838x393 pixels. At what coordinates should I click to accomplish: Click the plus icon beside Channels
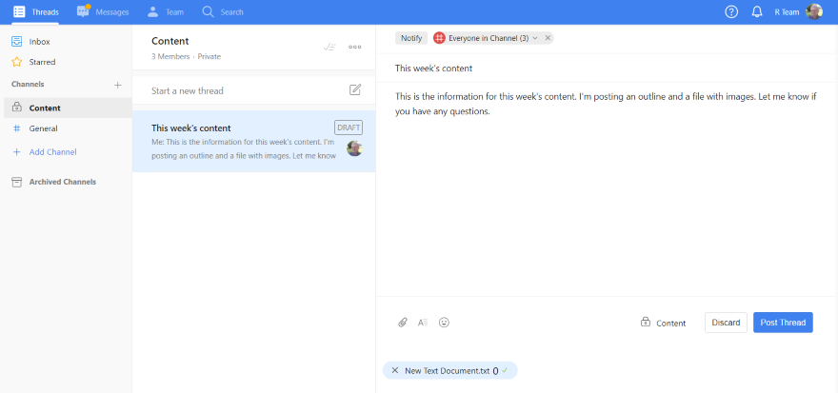[117, 85]
